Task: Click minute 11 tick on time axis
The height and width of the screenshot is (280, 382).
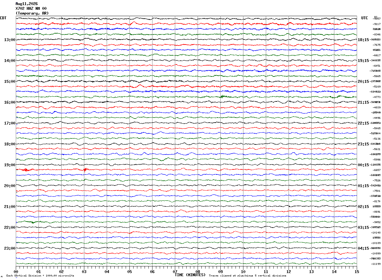Action: (266, 271)
